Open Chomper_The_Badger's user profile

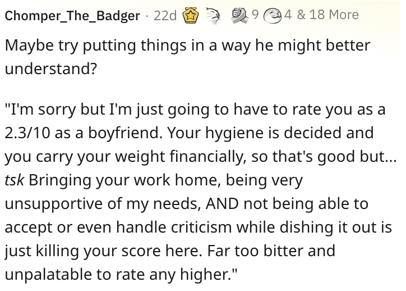72,16
